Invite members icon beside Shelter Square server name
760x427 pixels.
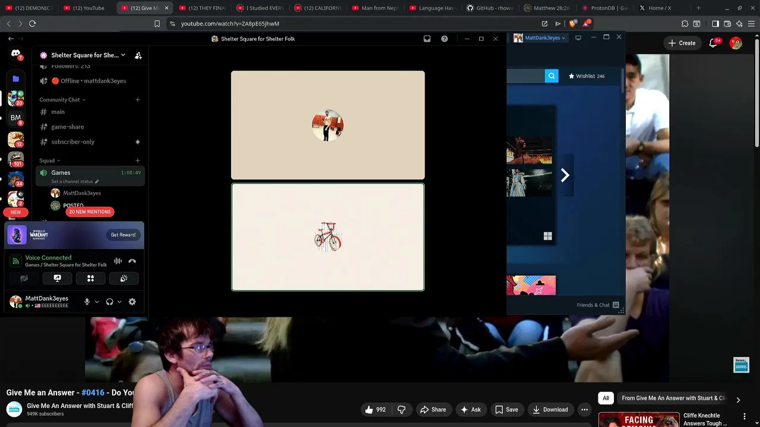tap(138, 55)
